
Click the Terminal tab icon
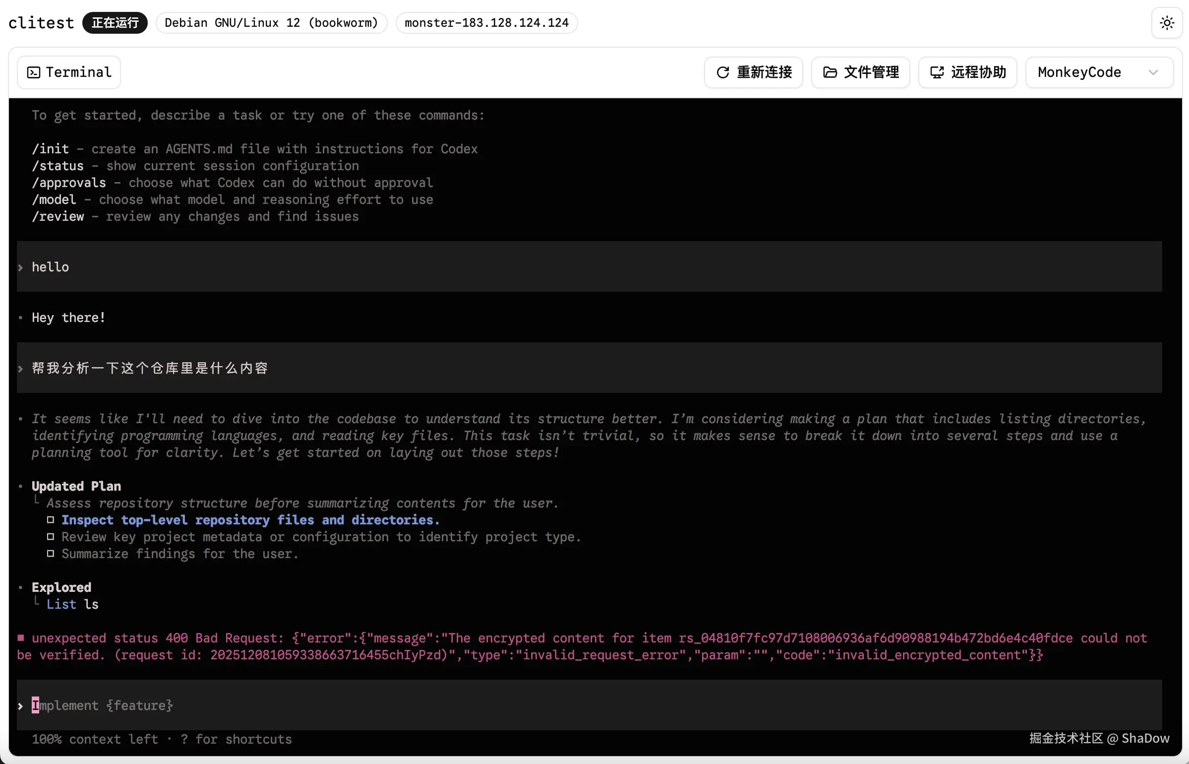pyautogui.click(x=34, y=72)
